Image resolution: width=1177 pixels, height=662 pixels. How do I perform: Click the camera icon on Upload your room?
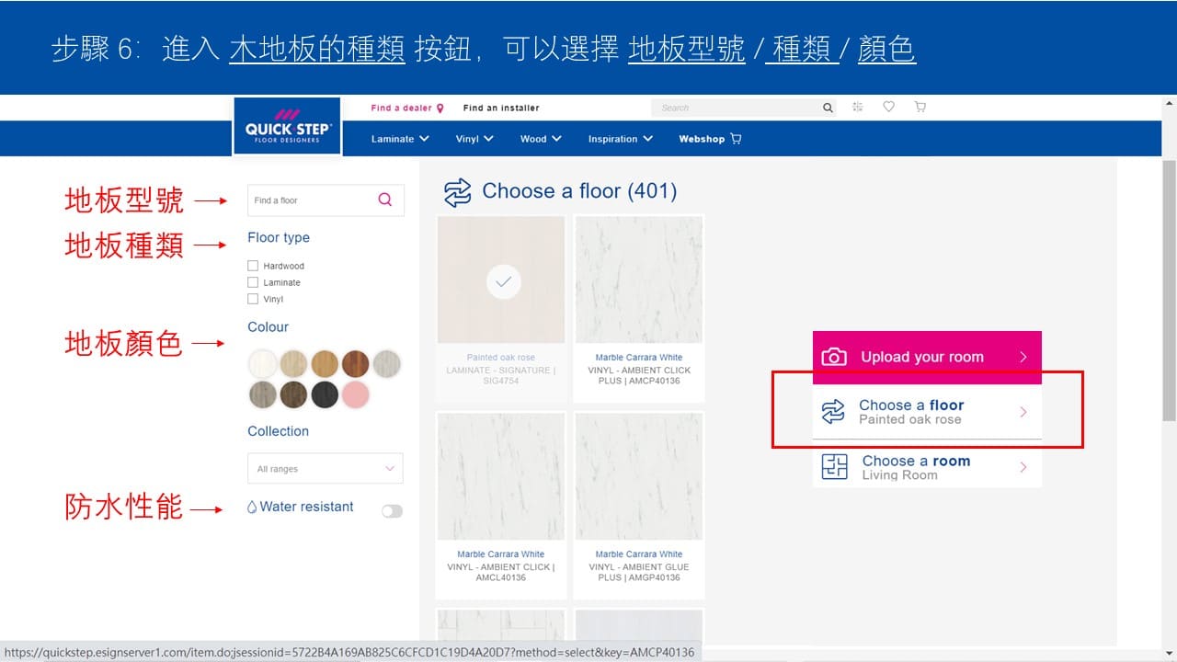pyautogui.click(x=834, y=357)
